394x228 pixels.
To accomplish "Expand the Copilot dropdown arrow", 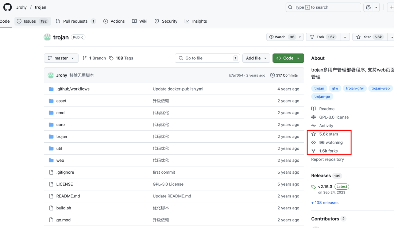I will 376,7.
